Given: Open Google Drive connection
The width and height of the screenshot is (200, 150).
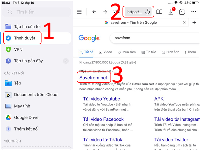Looking at the screenshot, I should point(26,117).
